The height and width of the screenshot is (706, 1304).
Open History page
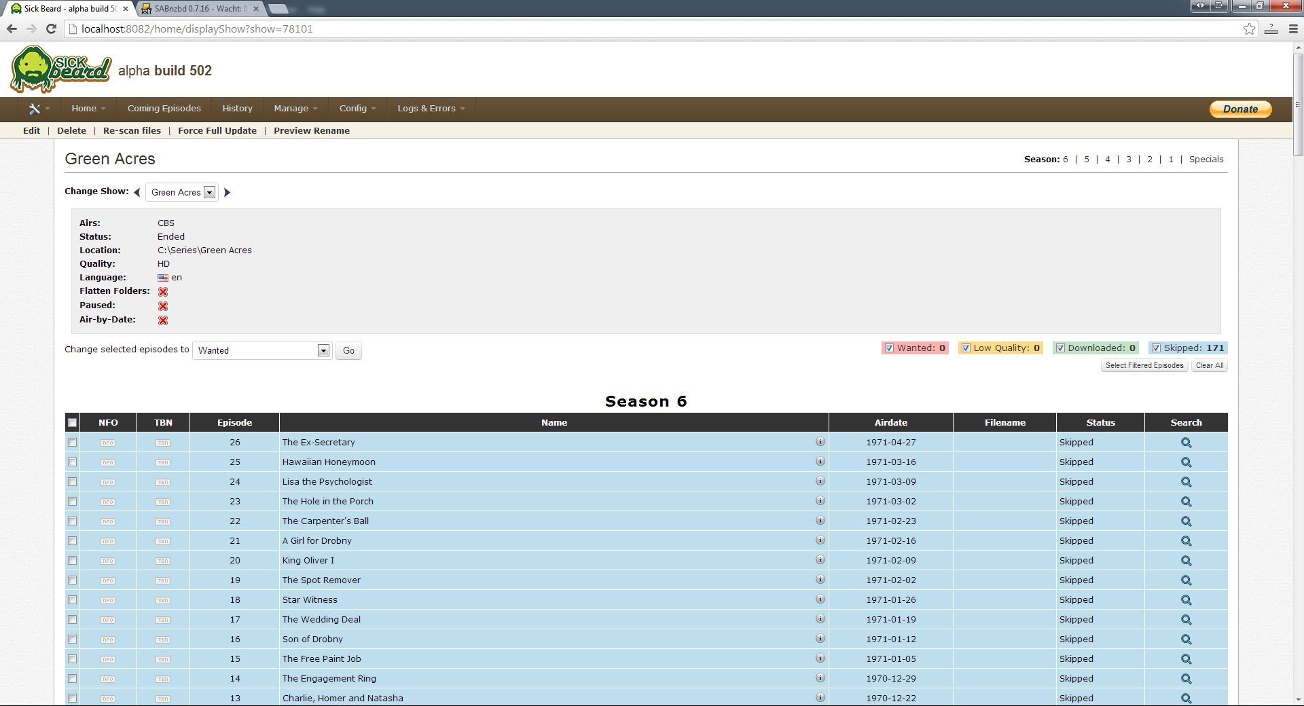(237, 109)
